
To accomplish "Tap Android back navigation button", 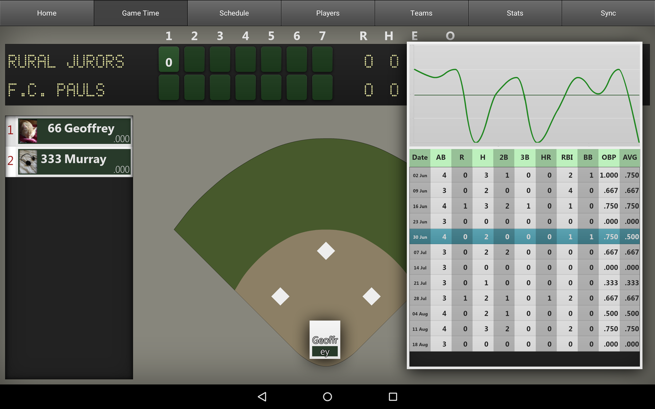I will (x=262, y=397).
